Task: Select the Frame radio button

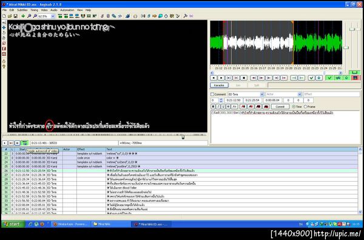Action: pos(305,106)
